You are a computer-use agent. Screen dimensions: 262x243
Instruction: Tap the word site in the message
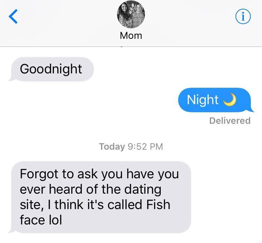click(30, 204)
